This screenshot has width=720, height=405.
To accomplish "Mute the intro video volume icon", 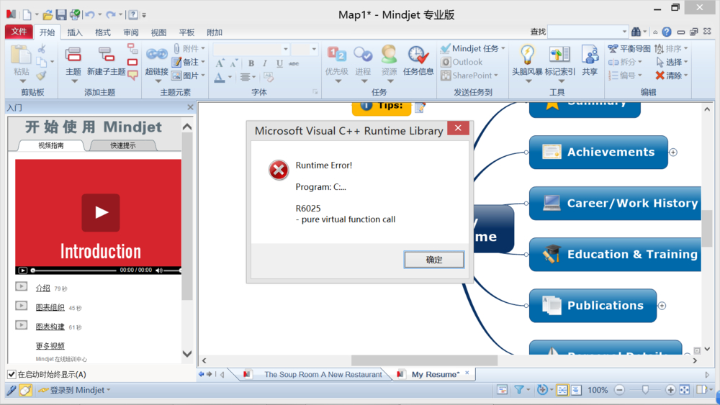I will (x=159, y=270).
